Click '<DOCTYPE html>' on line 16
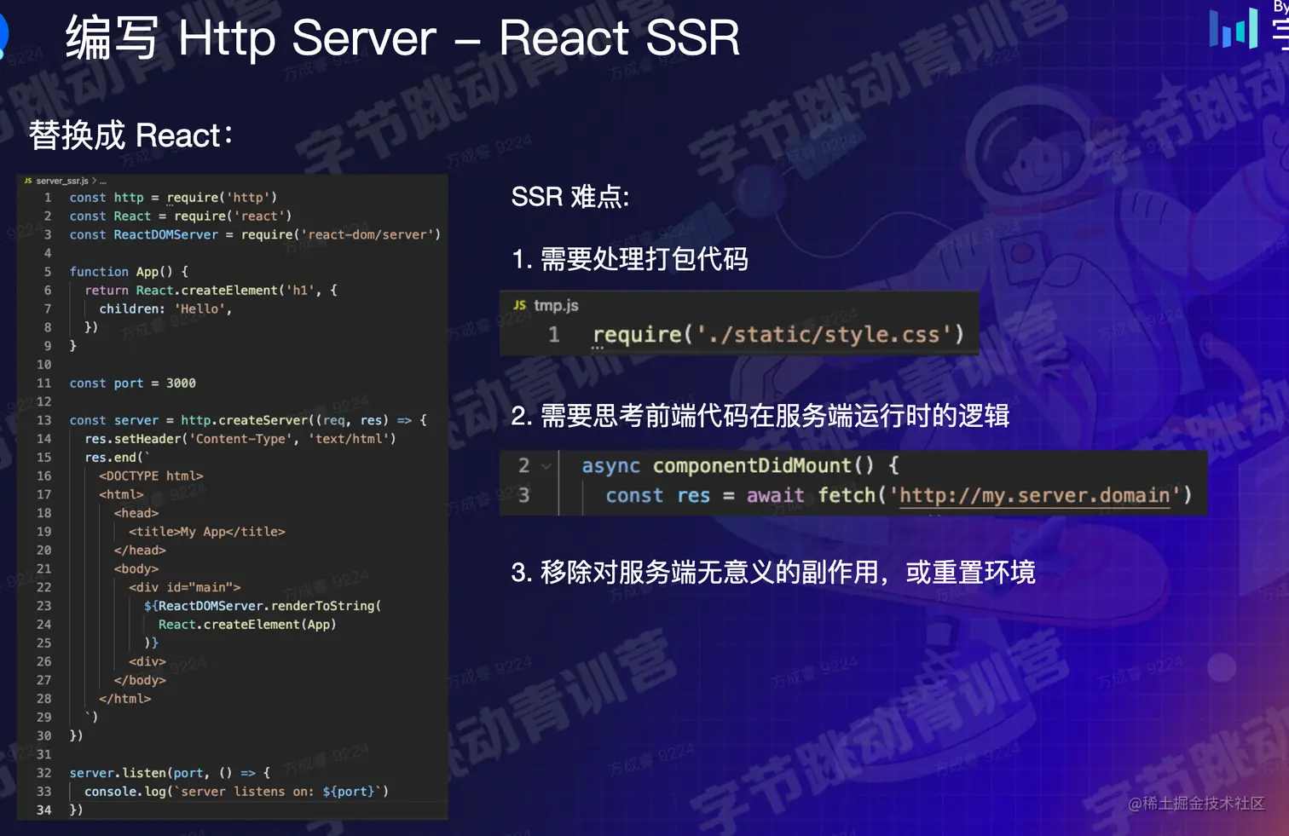The width and height of the screenshot is (1289, 836). (x=151, y=476)
